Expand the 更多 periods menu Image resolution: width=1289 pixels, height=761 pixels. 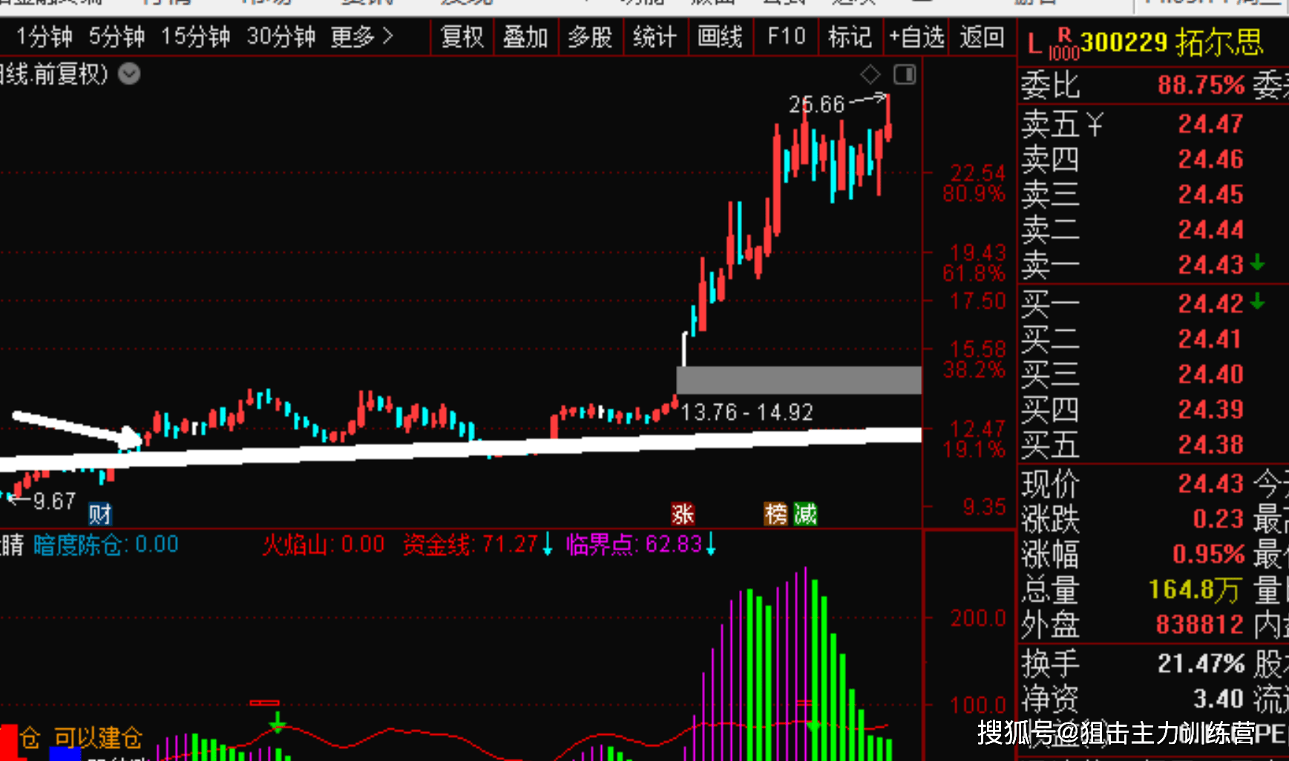click(361, 36)
